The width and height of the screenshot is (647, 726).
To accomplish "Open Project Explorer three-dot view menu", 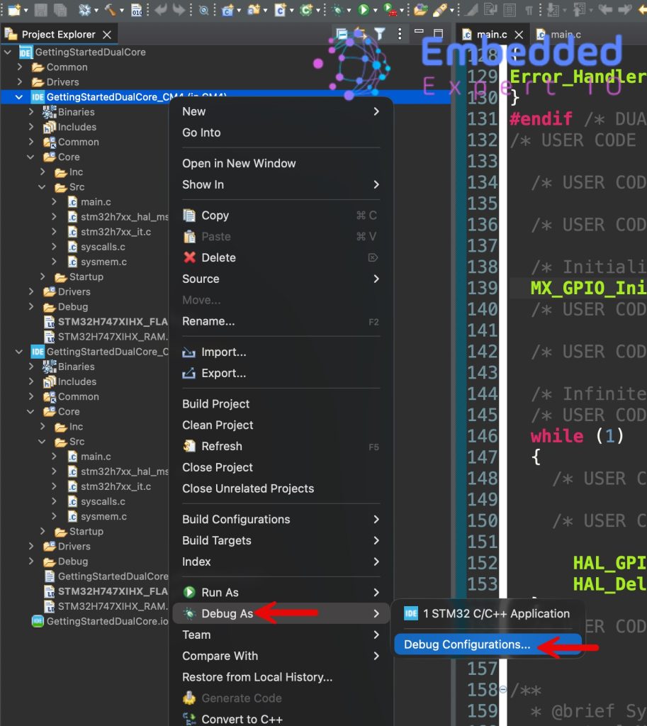I will pyautogui.click(x=400, y=34).
